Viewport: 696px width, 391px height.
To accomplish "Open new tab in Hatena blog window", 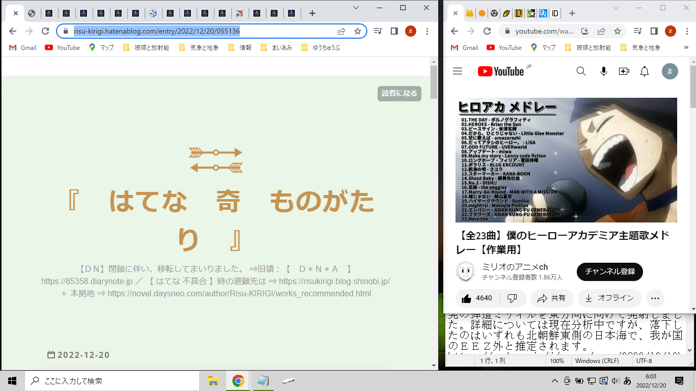I will [312, 13].
